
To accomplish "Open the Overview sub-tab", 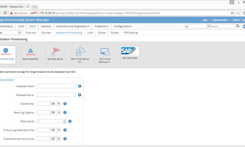I will 31,33.
